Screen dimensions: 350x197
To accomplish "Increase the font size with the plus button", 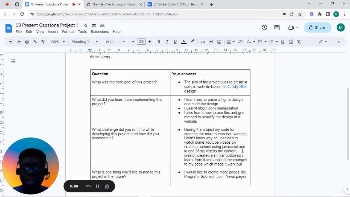I will click(x=149, y=42).
